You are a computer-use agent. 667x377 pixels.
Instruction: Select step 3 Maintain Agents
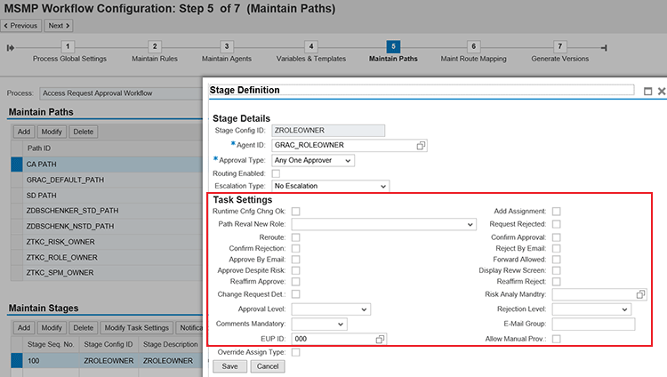[227, 46]
